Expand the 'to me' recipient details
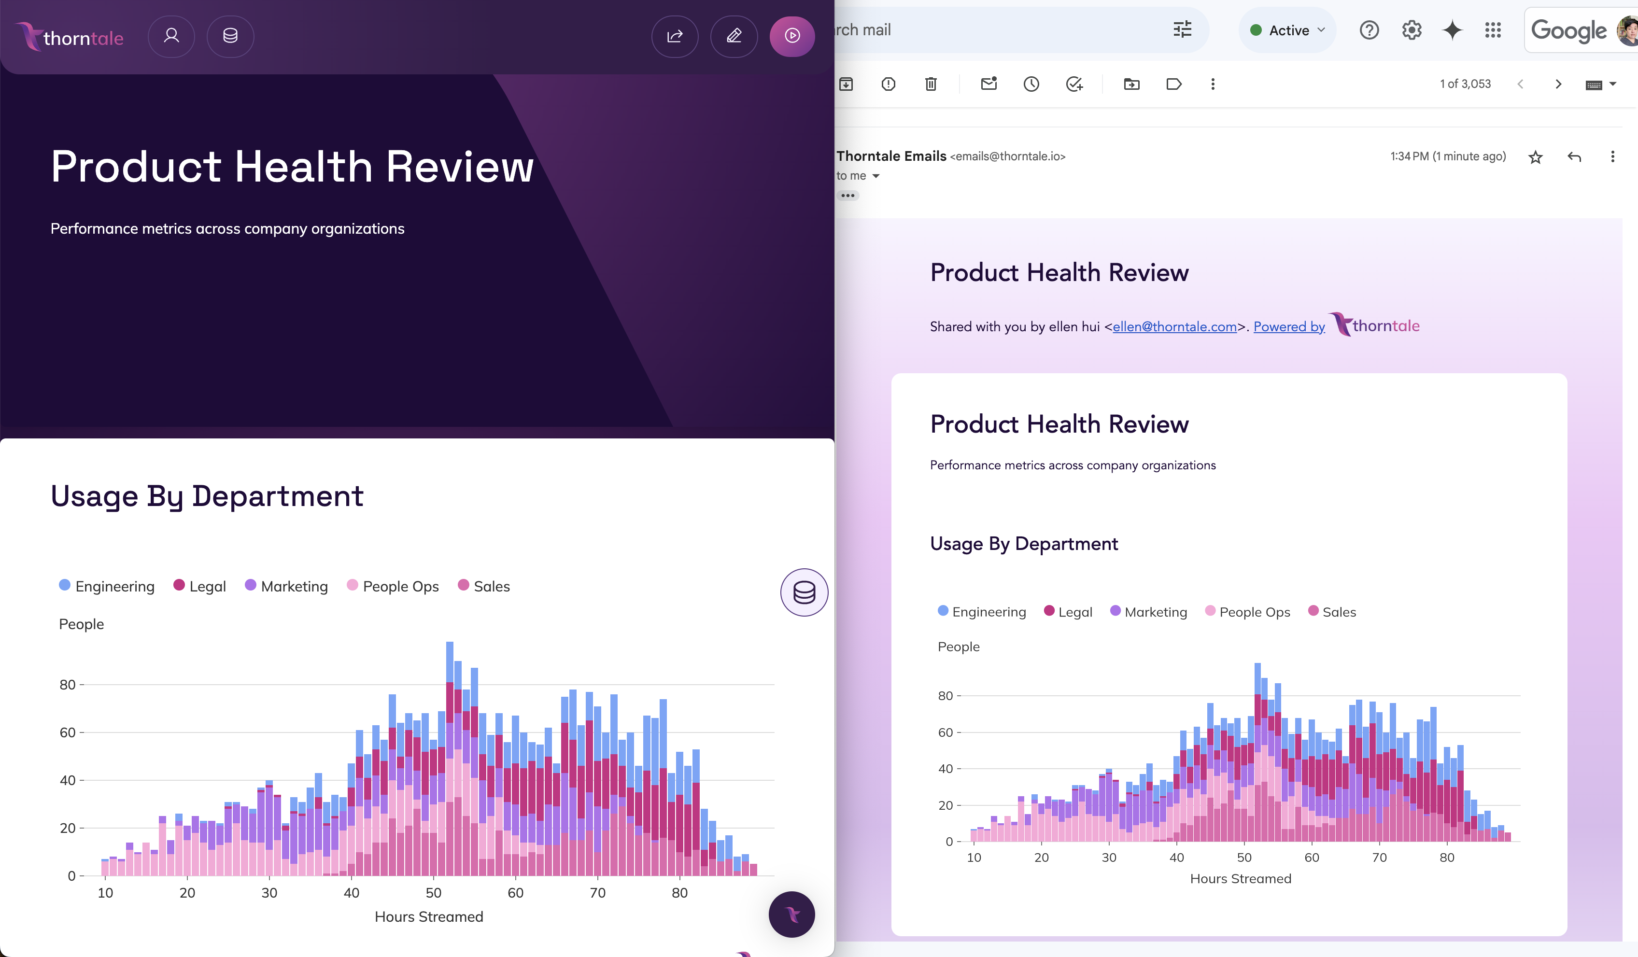Image resolution: width=1638 pixels, height=957 pixels. [875, 176]
